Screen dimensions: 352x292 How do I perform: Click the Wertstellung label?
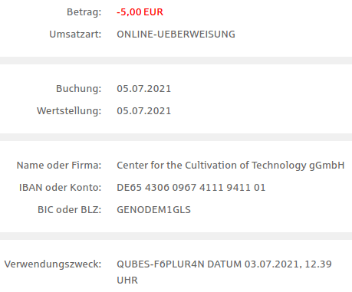69,111
